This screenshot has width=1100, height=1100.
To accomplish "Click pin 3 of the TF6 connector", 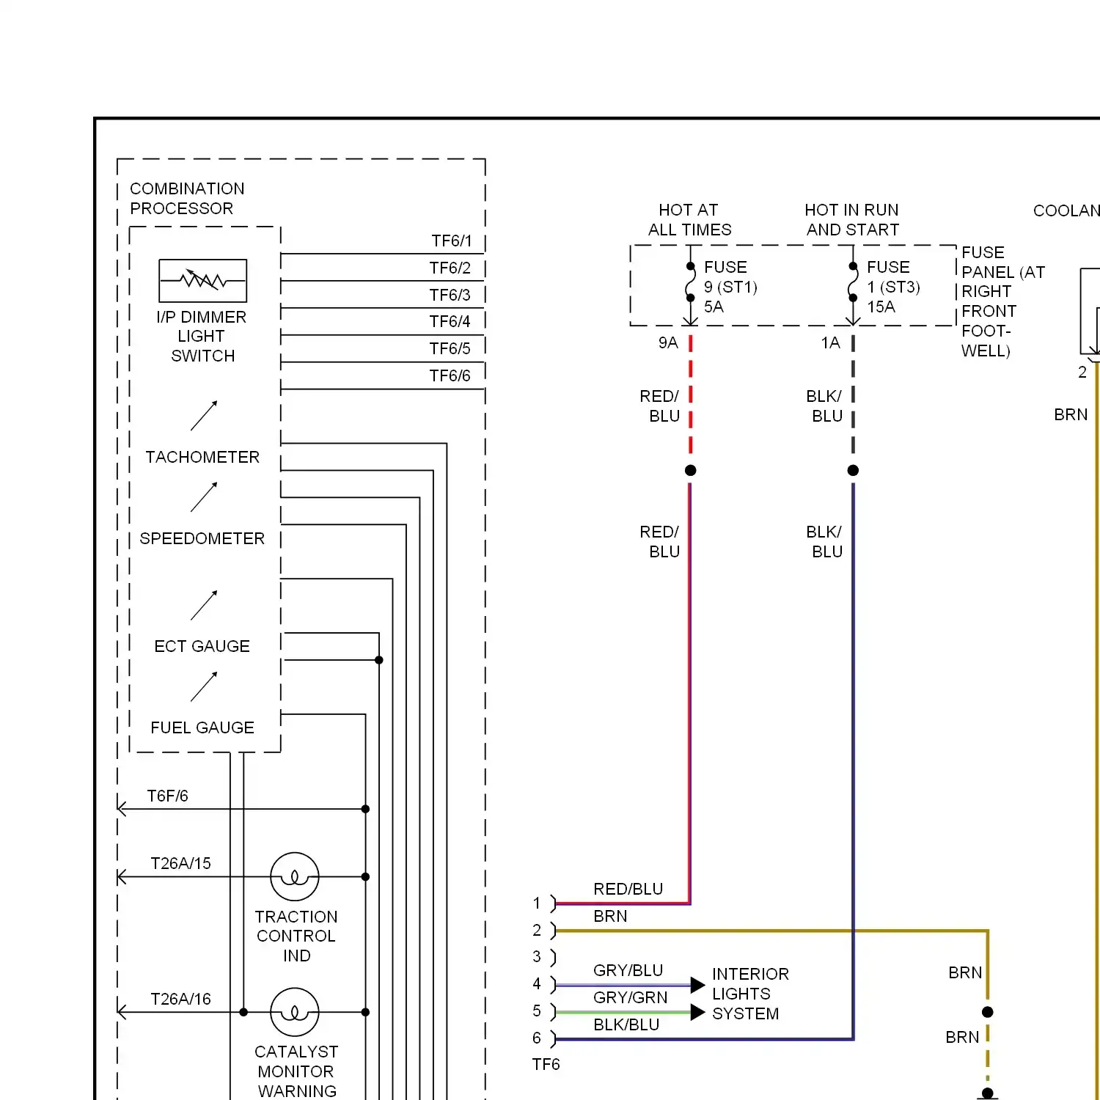I will tap(537, 957).
